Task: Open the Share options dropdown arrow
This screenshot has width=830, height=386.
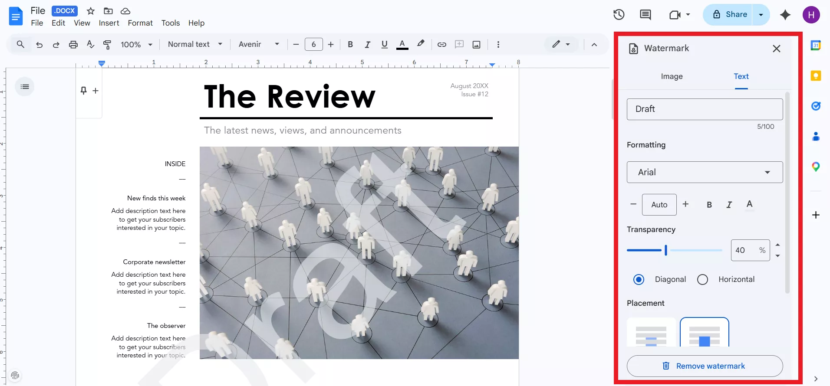Action: pos(761,15)
